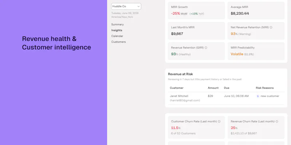The image size is (291, 145).
Task: Open the Customers section
Action: click(119, 42)
